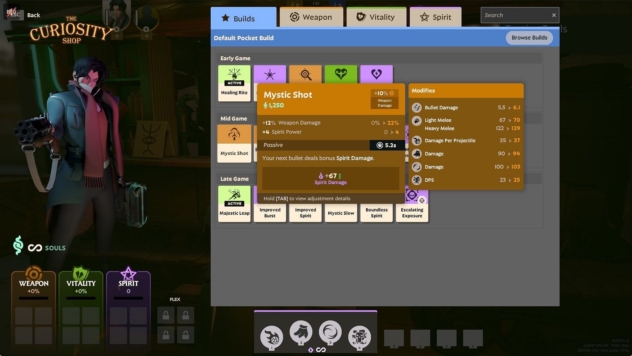Switch to the Weapon tab

(x=310, y=17)
